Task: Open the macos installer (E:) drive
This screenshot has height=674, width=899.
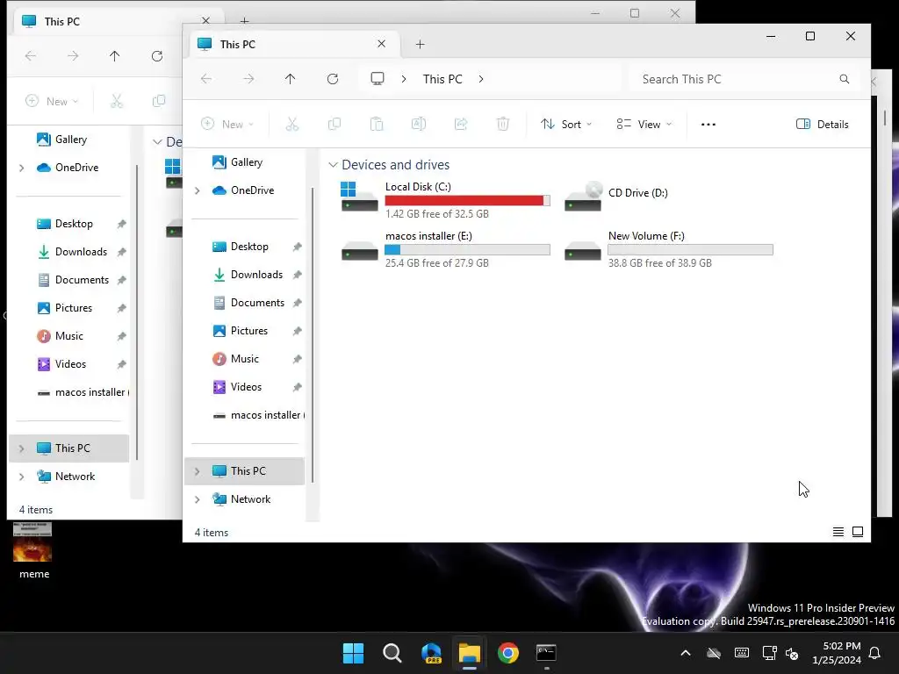Action: [x=445, y=249]
